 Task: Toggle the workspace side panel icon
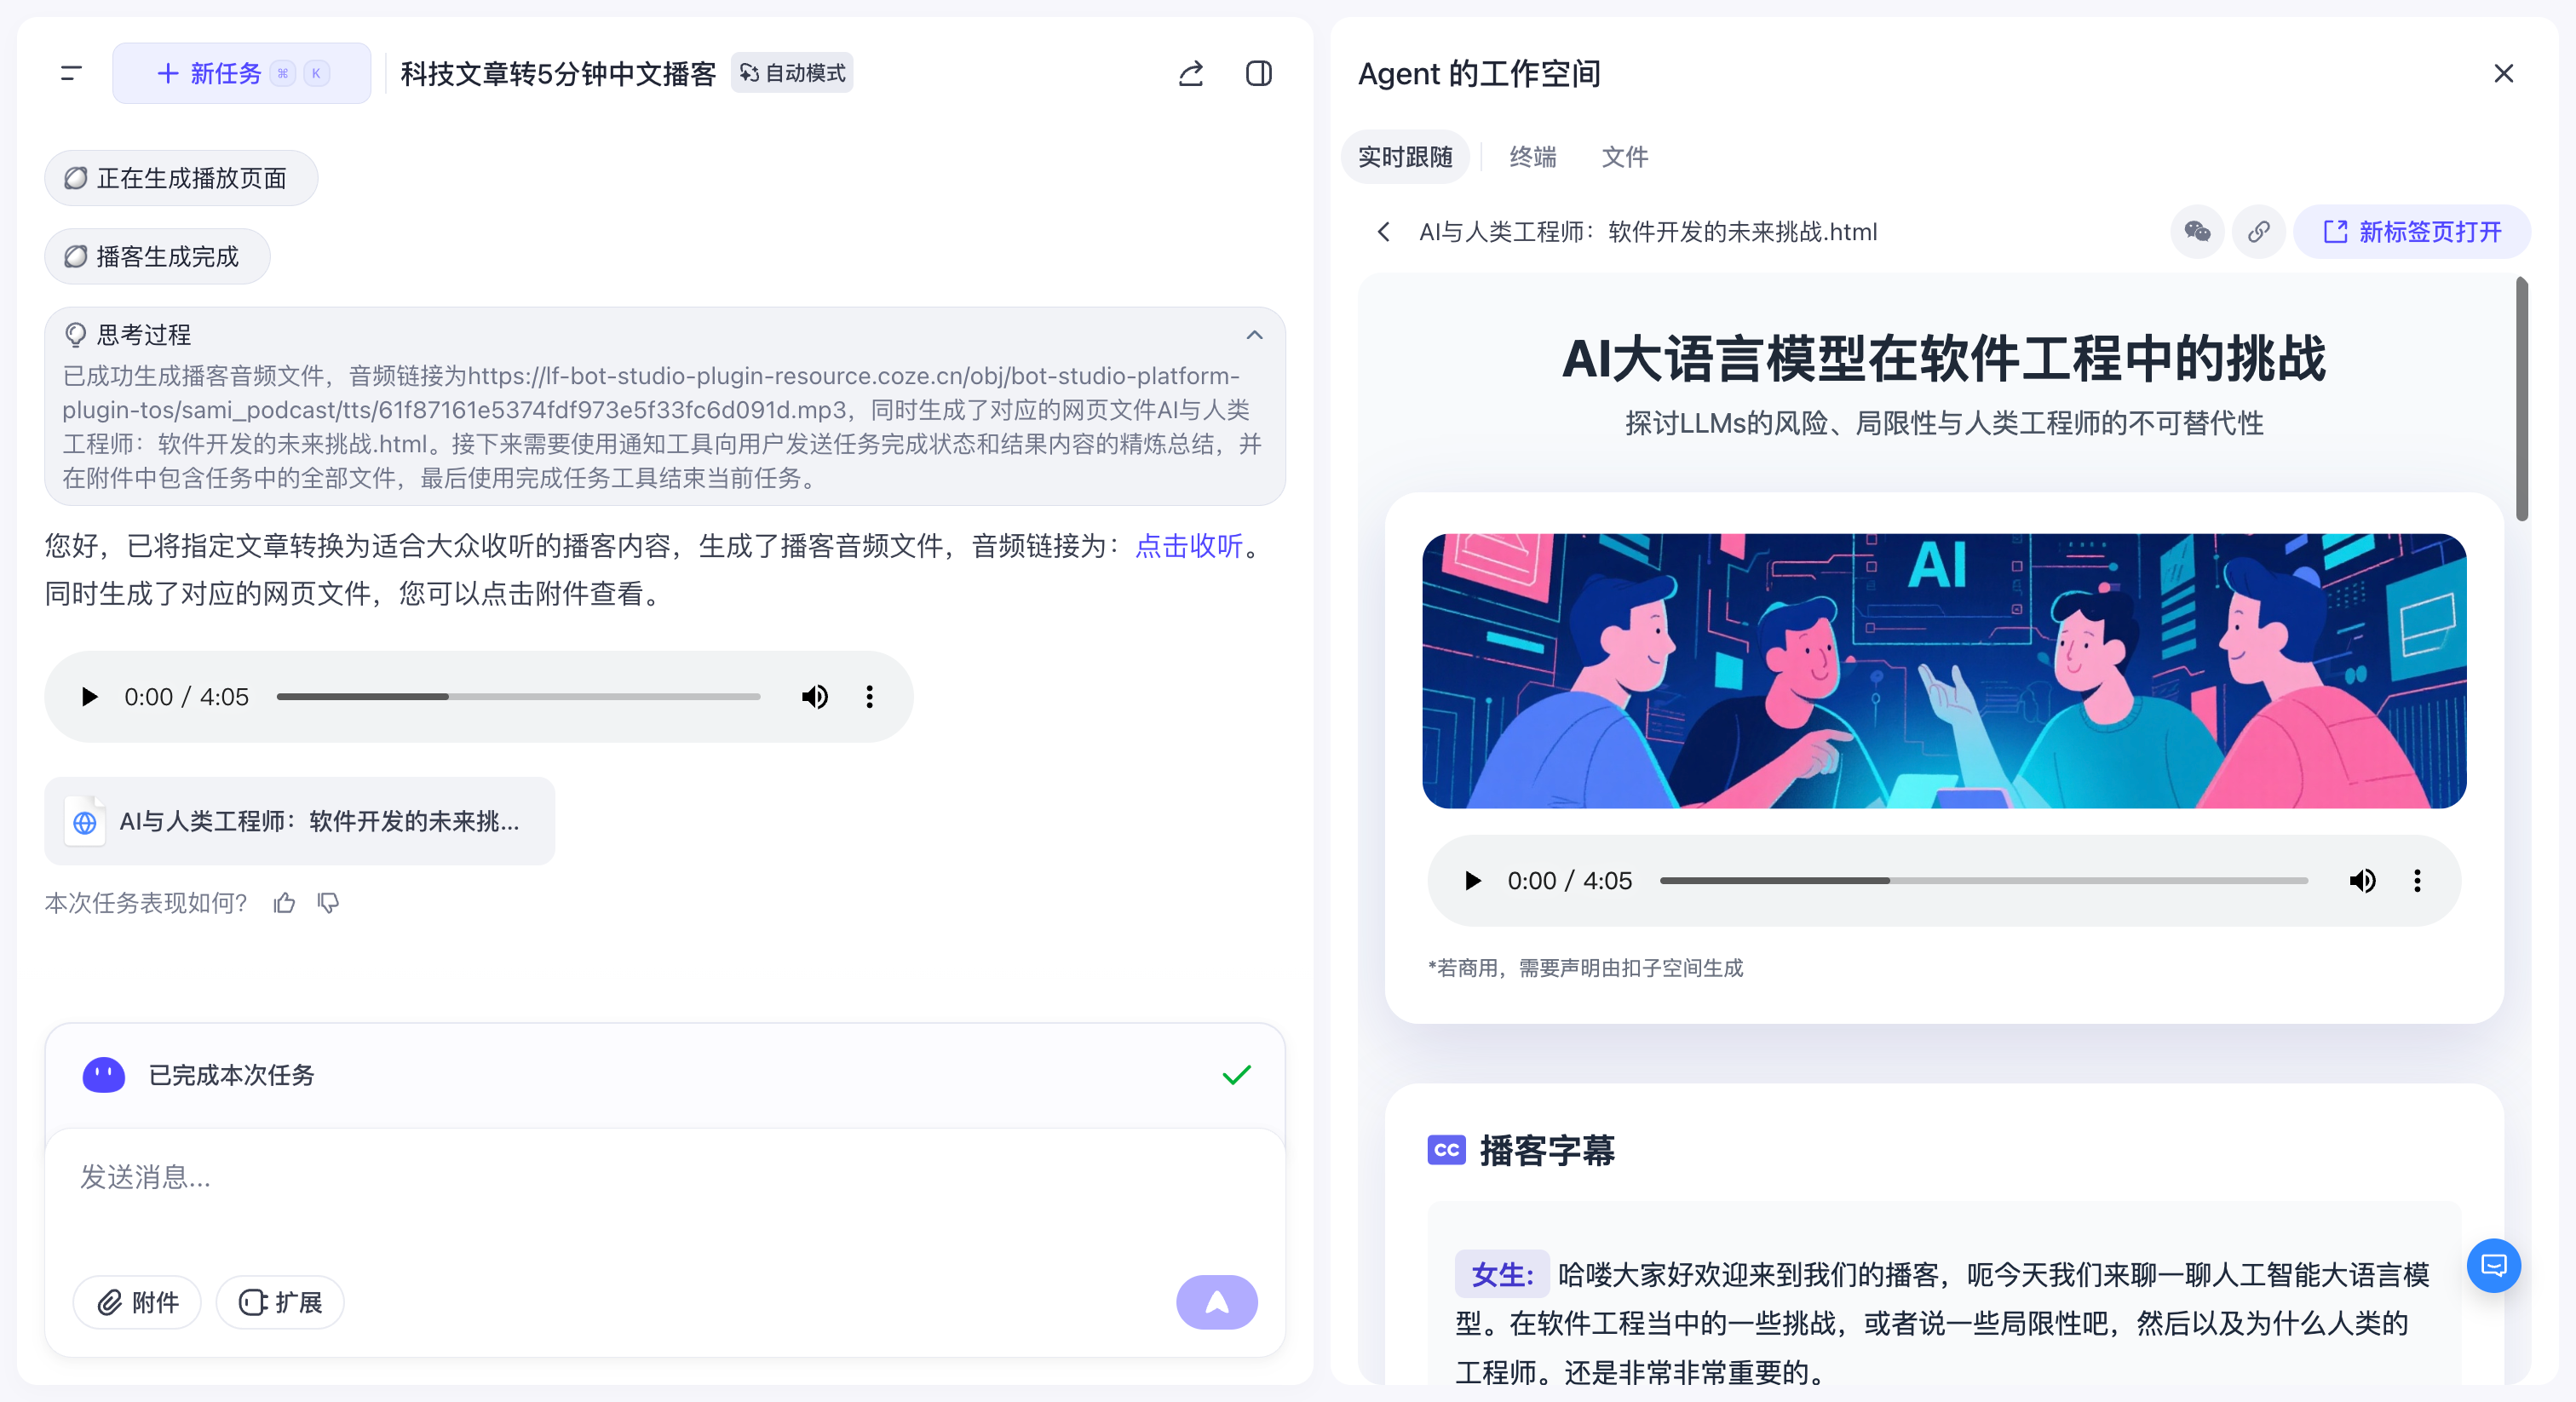(1259, 73)
